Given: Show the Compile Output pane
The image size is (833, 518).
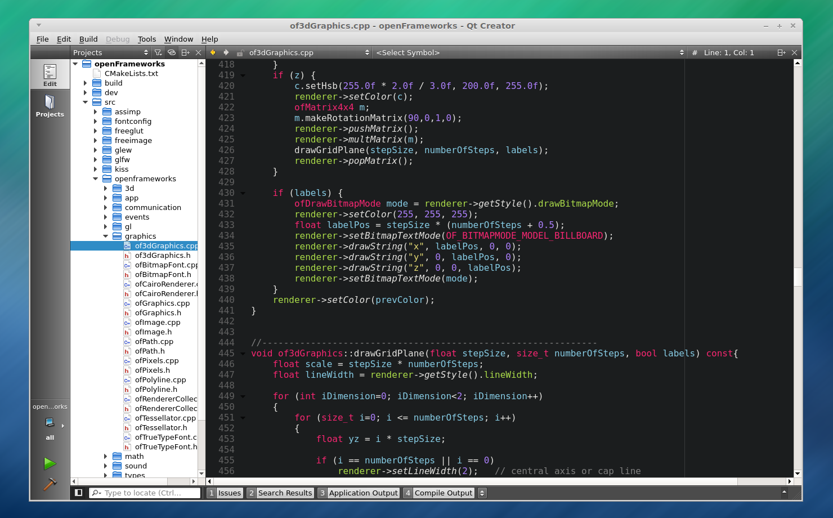Looking at the screenshot, I should coord(439,493).
